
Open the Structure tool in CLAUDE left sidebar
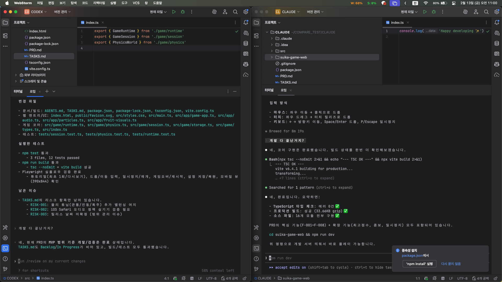pyautogui.click(x=256, y=36)
